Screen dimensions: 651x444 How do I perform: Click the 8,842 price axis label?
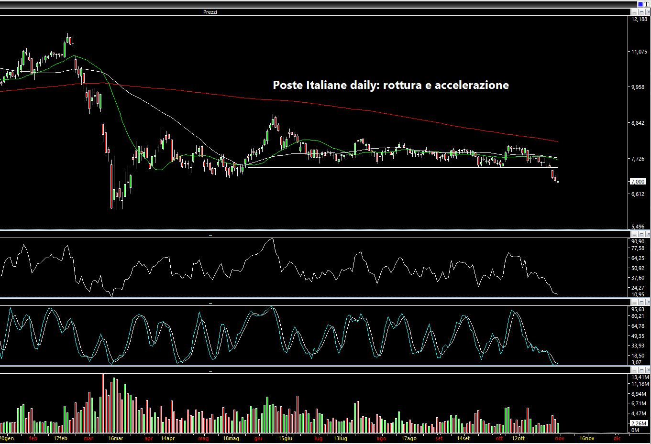click(x=639, y=123)
